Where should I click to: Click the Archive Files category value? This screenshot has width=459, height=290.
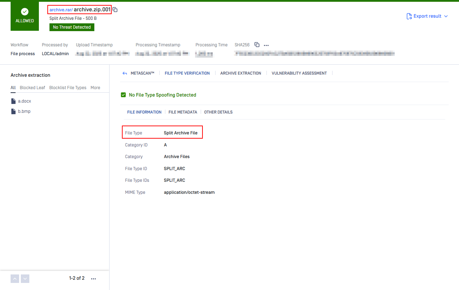177,157
